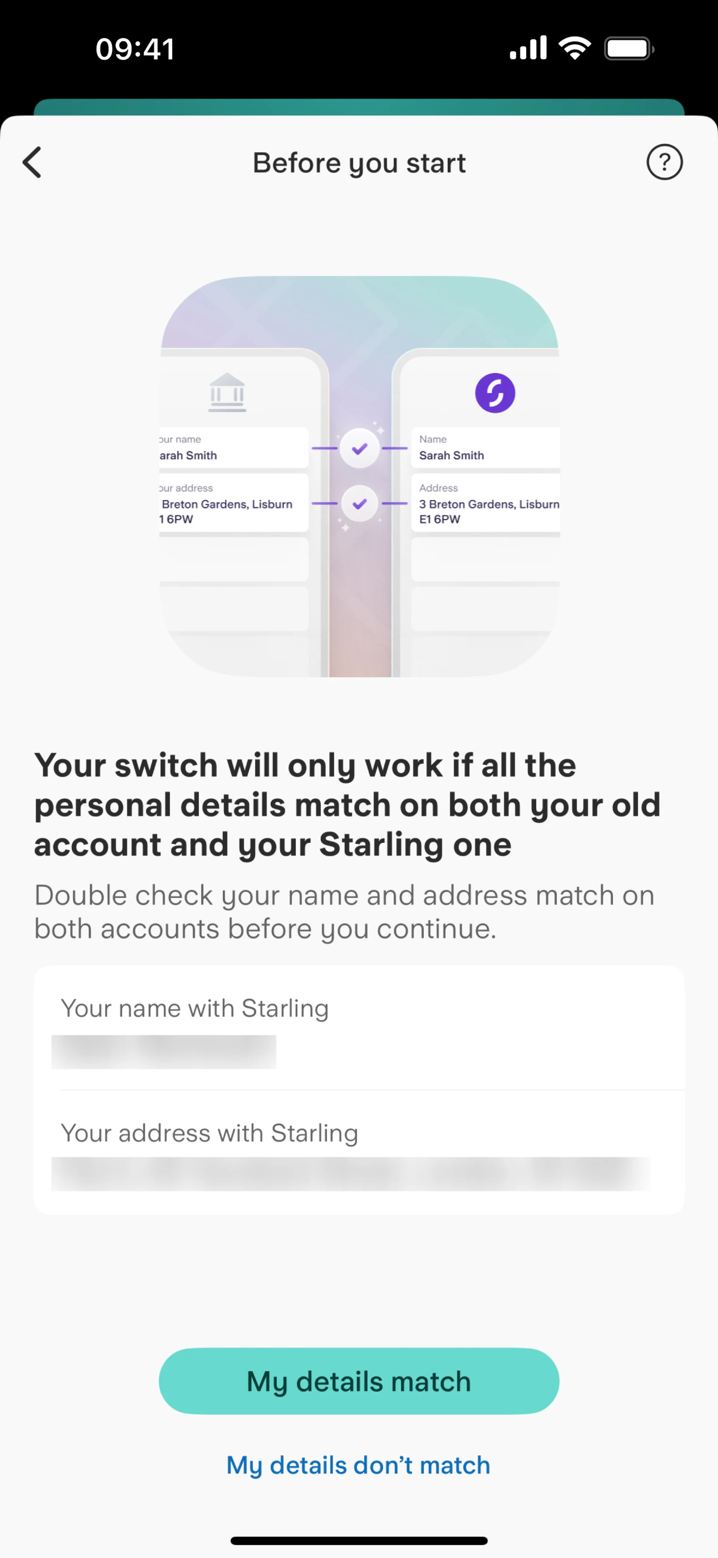
Task: Choose the My details don't match link
Action: pos(359,1466)
